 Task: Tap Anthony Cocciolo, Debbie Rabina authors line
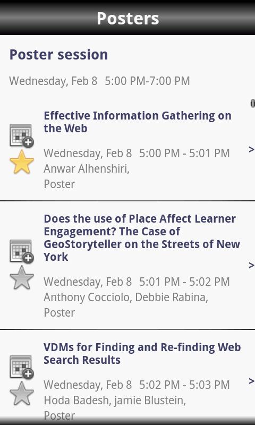point(126,297)
